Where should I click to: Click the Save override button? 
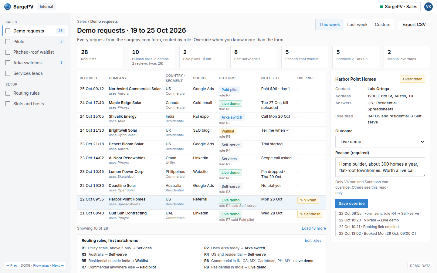click(351, 204)
